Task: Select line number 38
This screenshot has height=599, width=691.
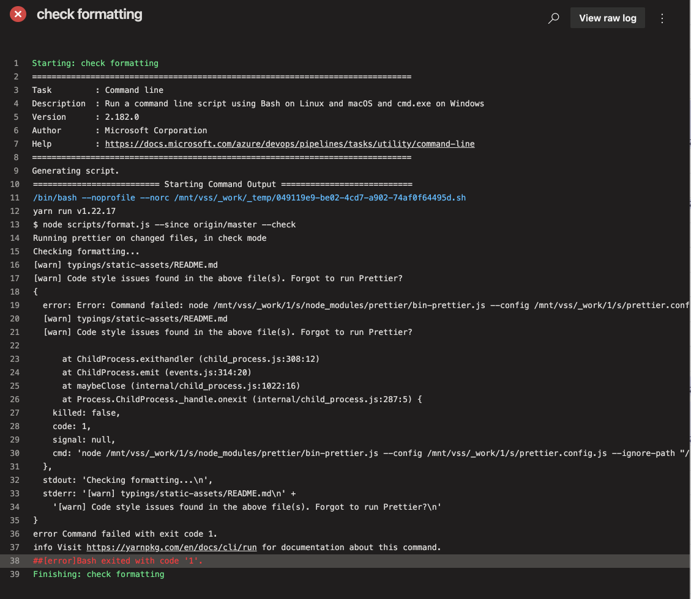Action: point(15,560)
